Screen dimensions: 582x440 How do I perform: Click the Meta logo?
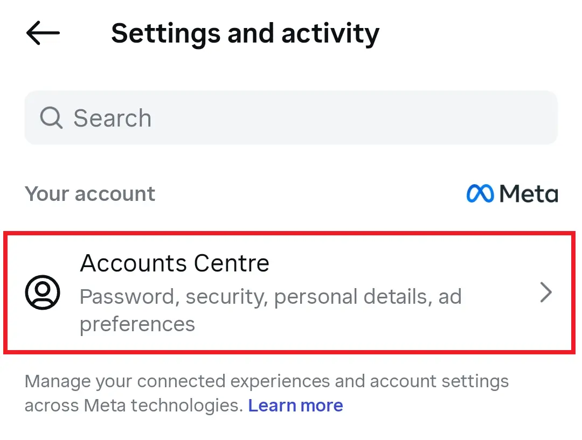(x=511, y=193)
